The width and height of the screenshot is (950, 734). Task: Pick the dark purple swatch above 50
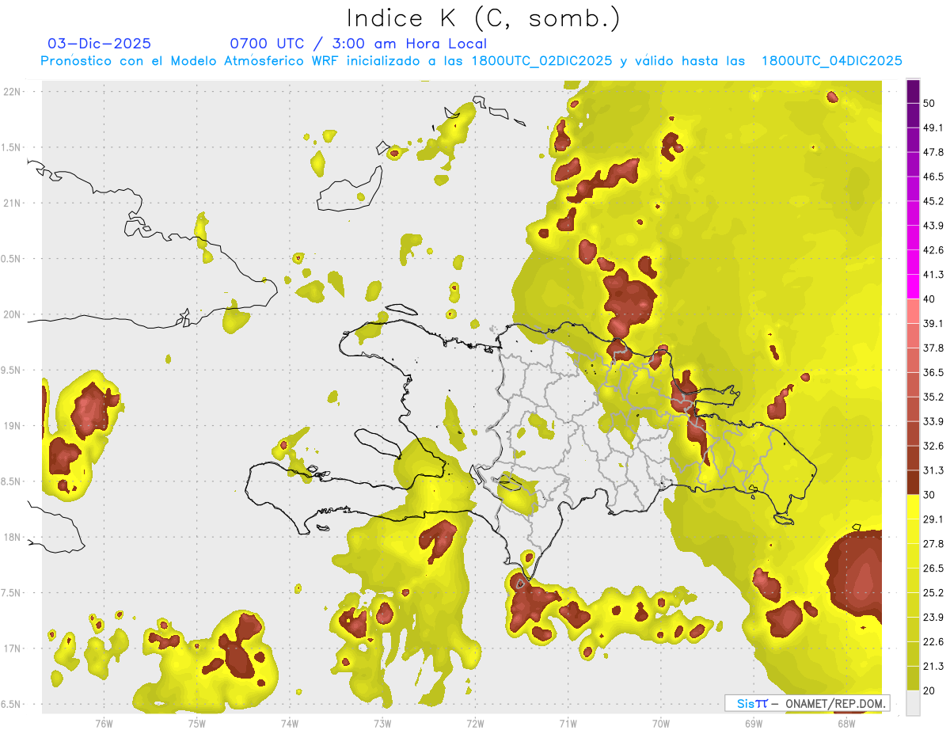(913, 91)
